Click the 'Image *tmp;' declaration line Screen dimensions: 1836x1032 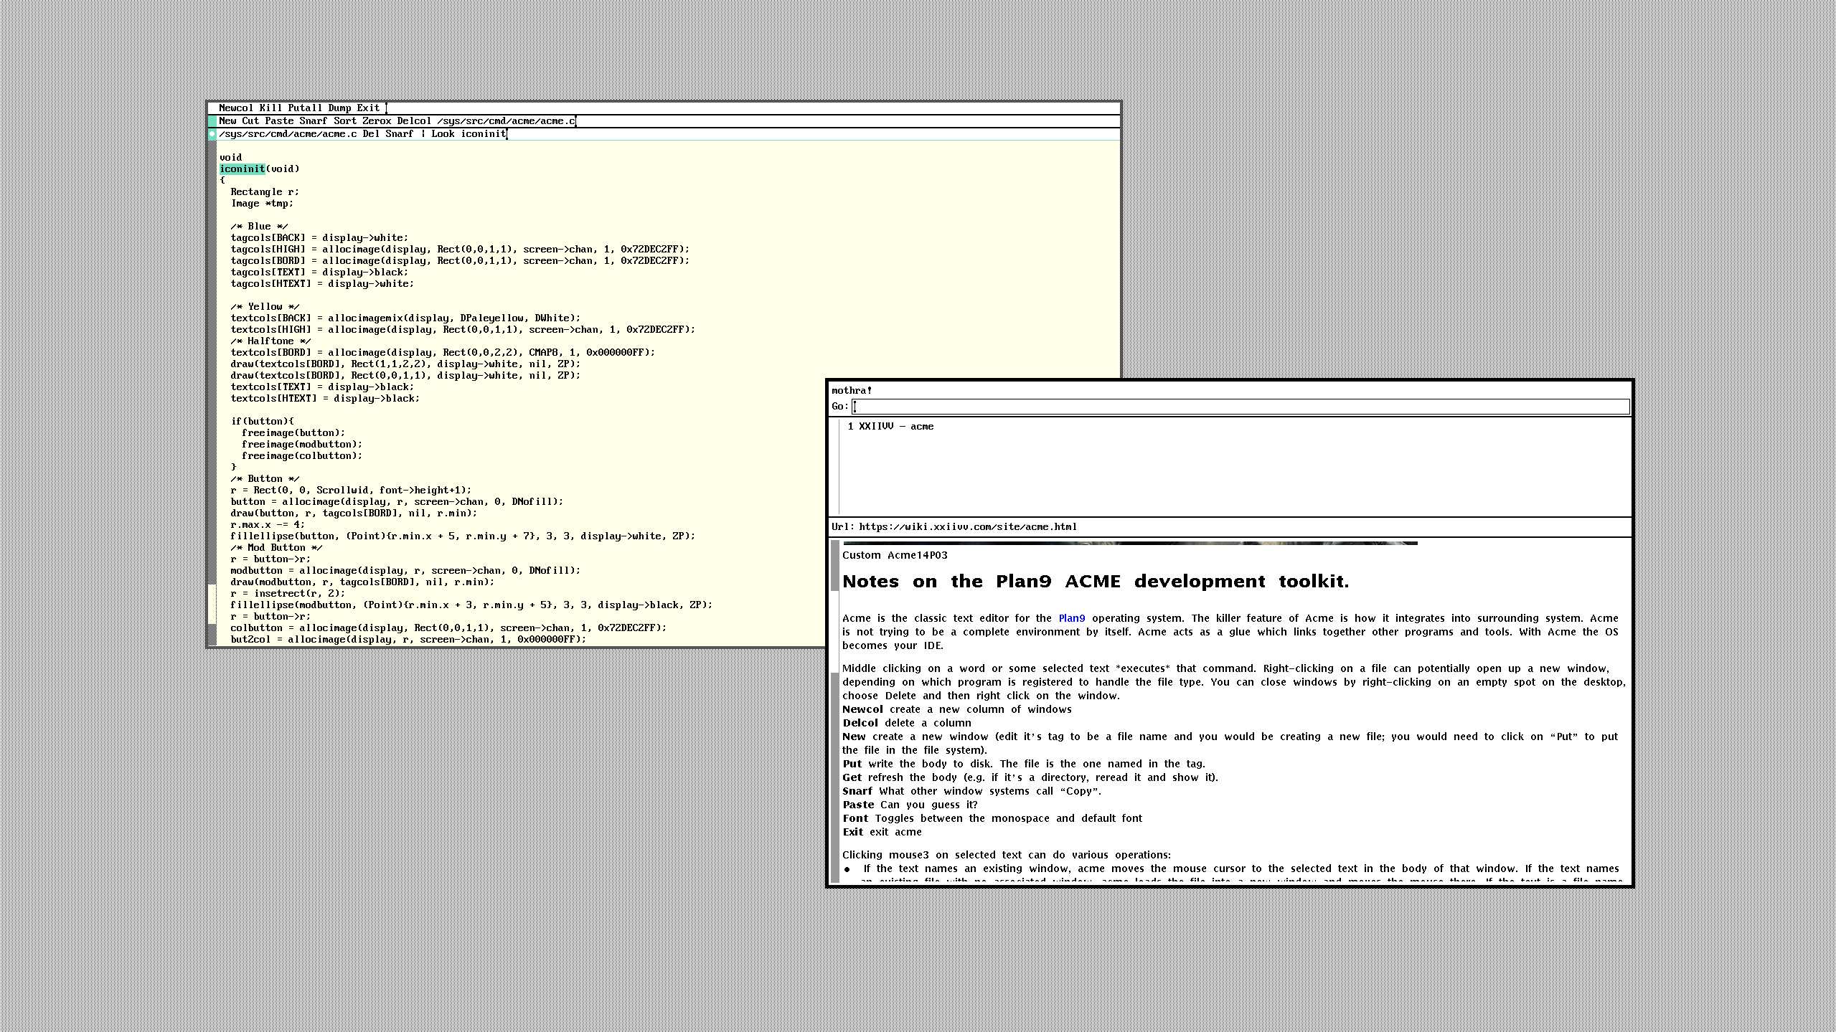(262, 204)
